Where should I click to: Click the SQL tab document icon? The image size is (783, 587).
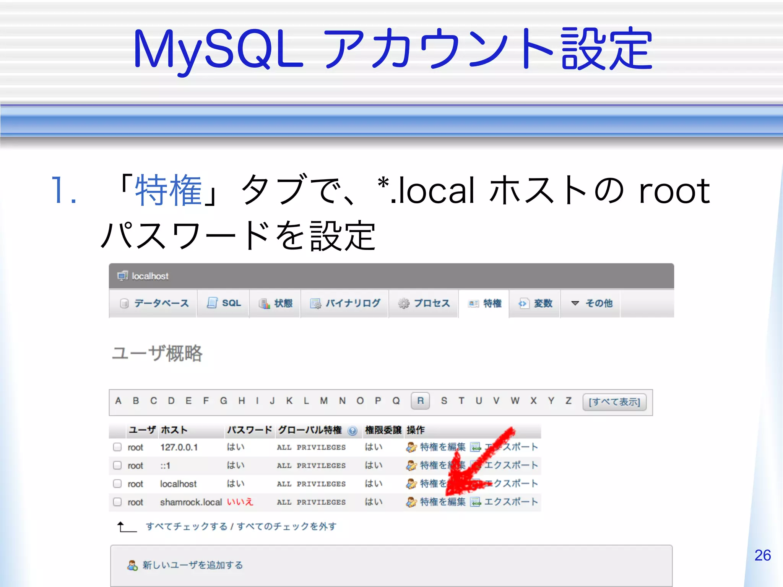pos(212,303)
